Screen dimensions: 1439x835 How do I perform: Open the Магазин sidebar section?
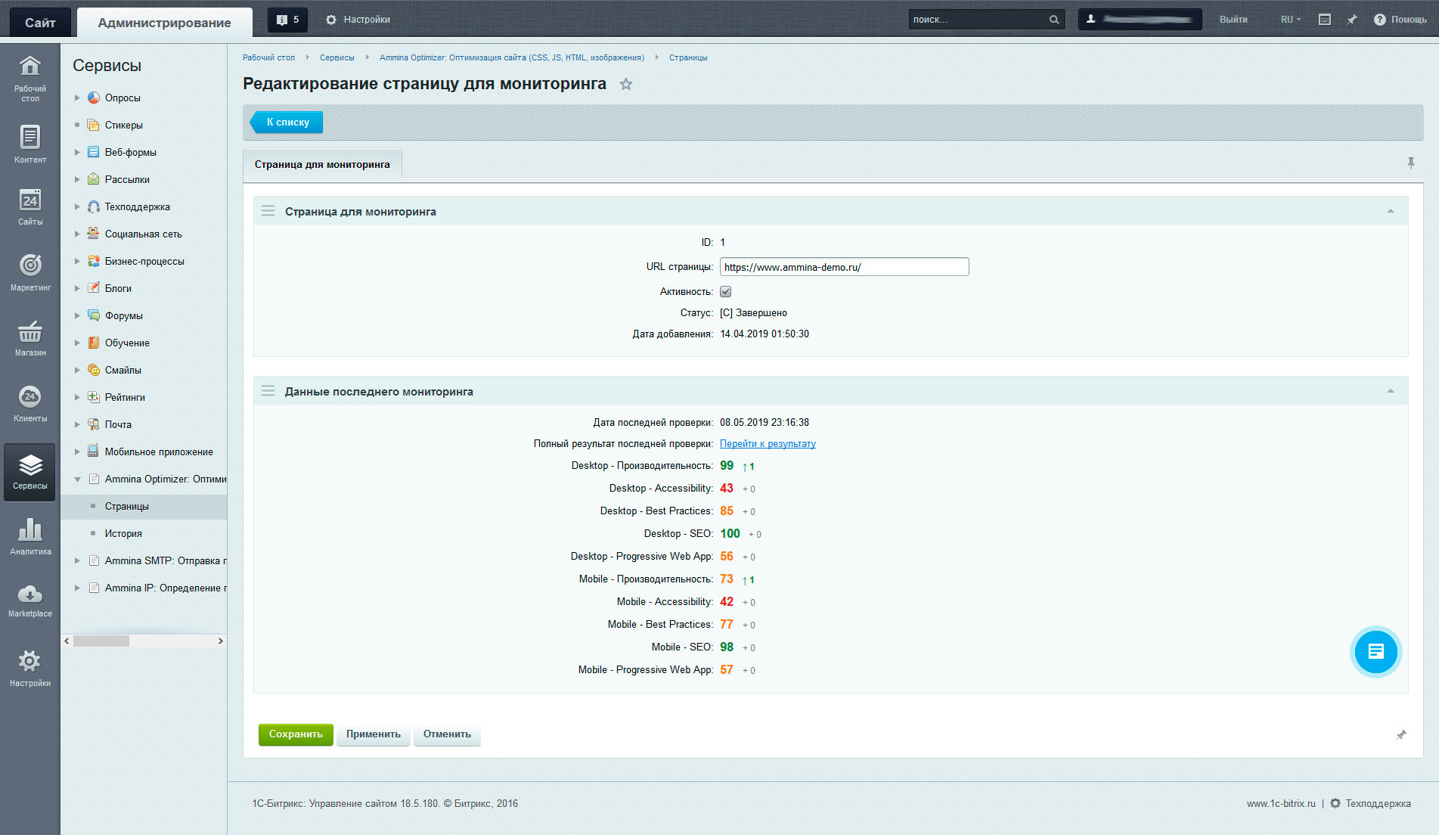(29, 338)
